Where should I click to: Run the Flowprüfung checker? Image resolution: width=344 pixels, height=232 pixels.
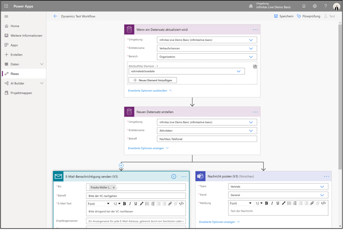tap(308, 16)
